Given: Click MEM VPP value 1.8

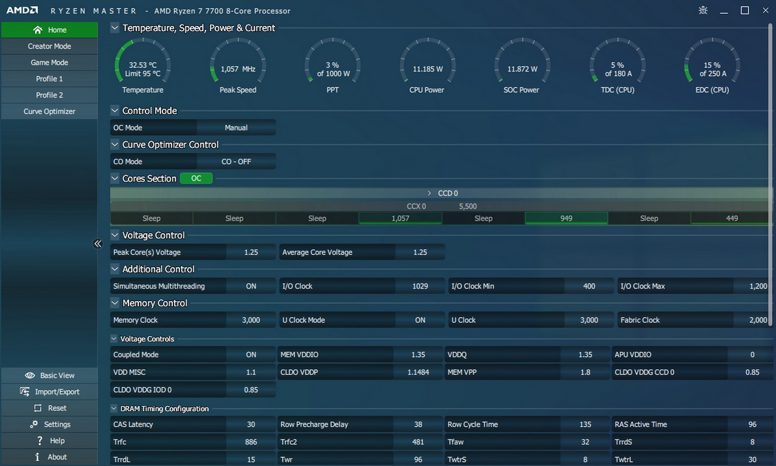Looking at the screenshot, I should (585, 372).
